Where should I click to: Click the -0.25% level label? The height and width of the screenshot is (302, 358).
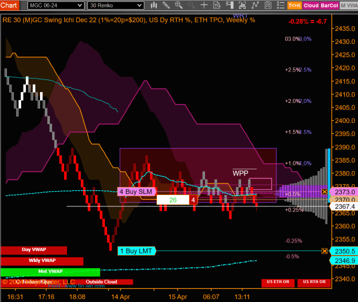pyautogui.click(x=293, y=241)
